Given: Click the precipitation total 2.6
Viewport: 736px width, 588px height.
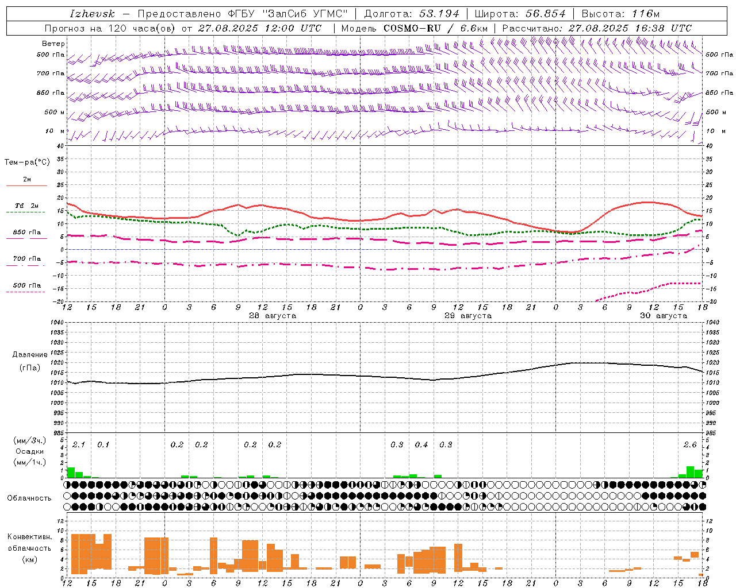Looking at the screenshot, I should tap(690, 445).
